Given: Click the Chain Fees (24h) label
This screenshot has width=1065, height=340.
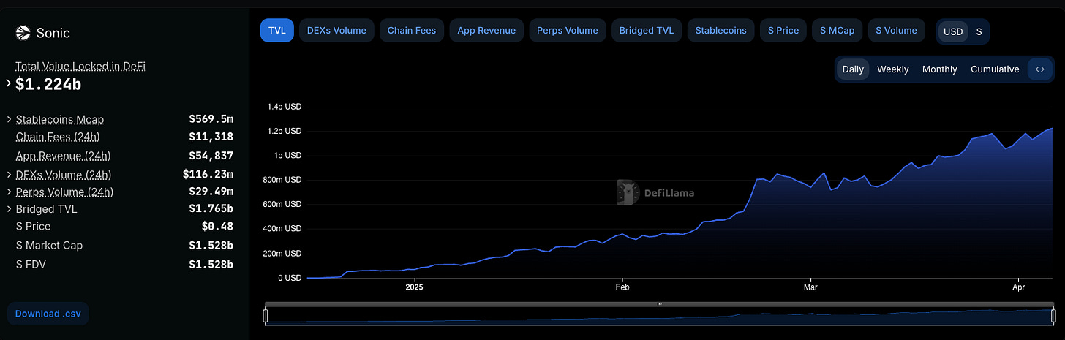Looking at the screenshot, I should tap(58, 137).
